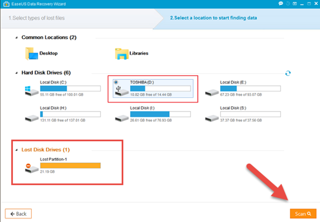Open step 2 Select a location tab
This screenshot has width=320, height=222.
213,18
